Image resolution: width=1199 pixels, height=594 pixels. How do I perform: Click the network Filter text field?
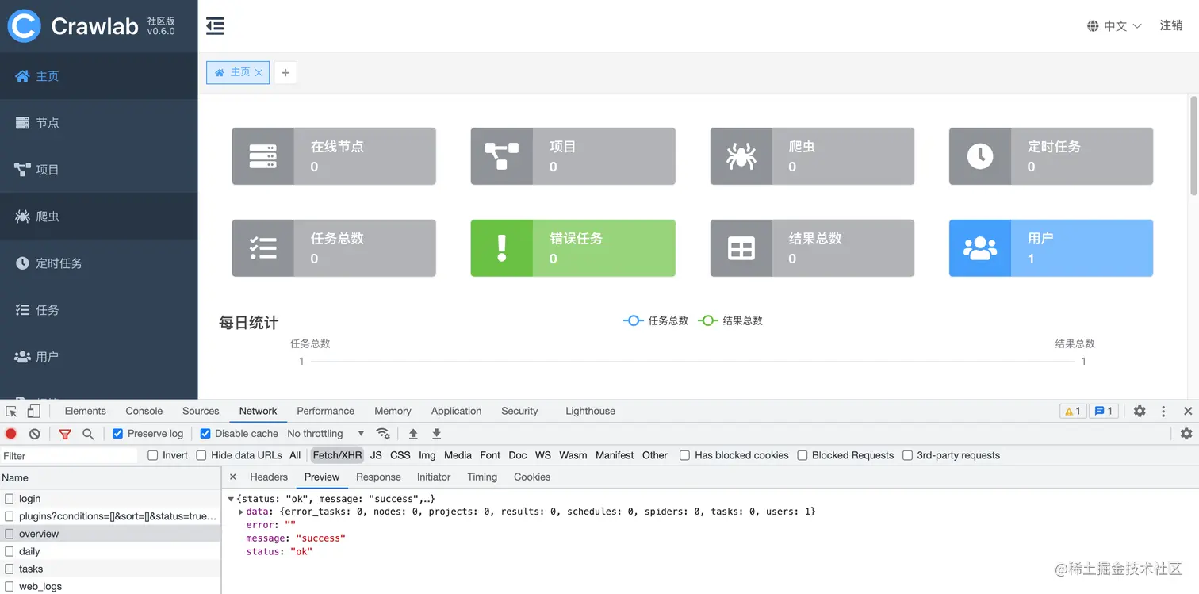[x=70, y=456]
